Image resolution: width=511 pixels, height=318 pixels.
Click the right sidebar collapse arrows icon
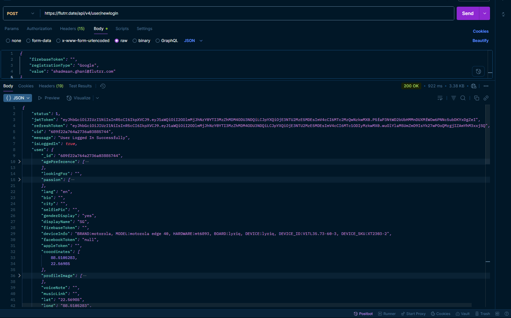click(503, 14)
